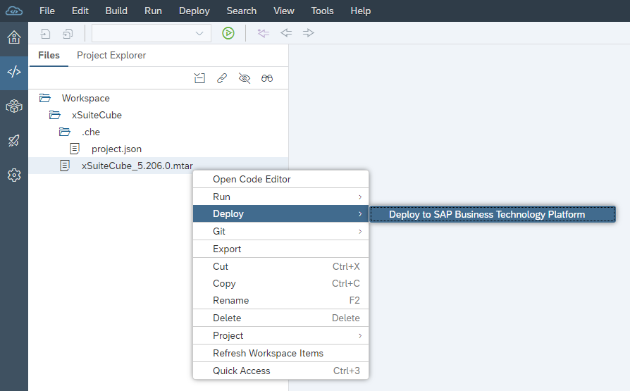Click the forward navigation arrow in toolbar
This screenshot has height=391, width=630.
pyautogui.click(x=308, y=33)
